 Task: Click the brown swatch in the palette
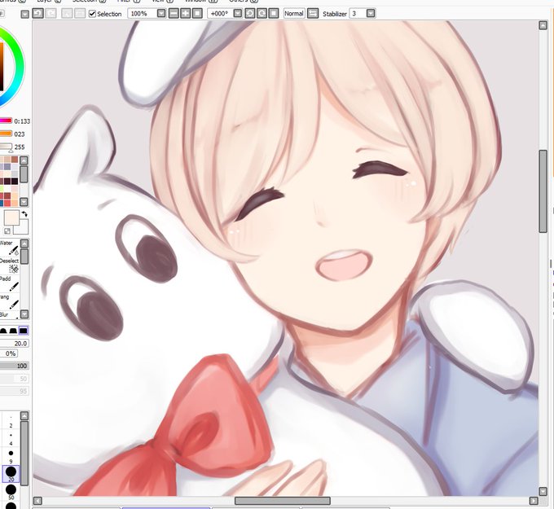15,160
